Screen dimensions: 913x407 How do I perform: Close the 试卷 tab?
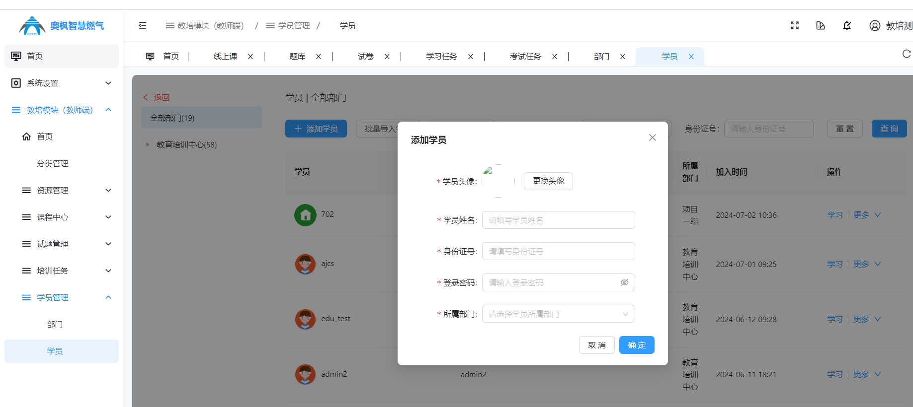(x=387, y=57)
